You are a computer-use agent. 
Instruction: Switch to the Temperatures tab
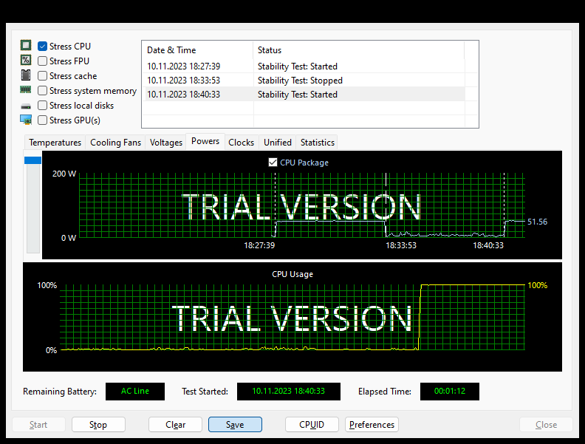pyautogui.click(x=55, y=143)
